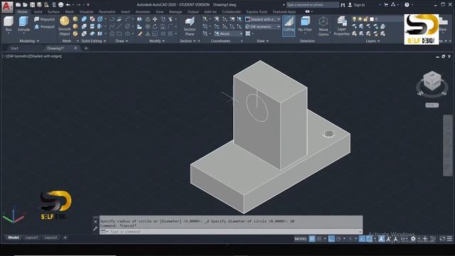This screenshot has width=455, height=256.
Task: Open the SW Isometric view dropdown
Action: click(262, 26)
